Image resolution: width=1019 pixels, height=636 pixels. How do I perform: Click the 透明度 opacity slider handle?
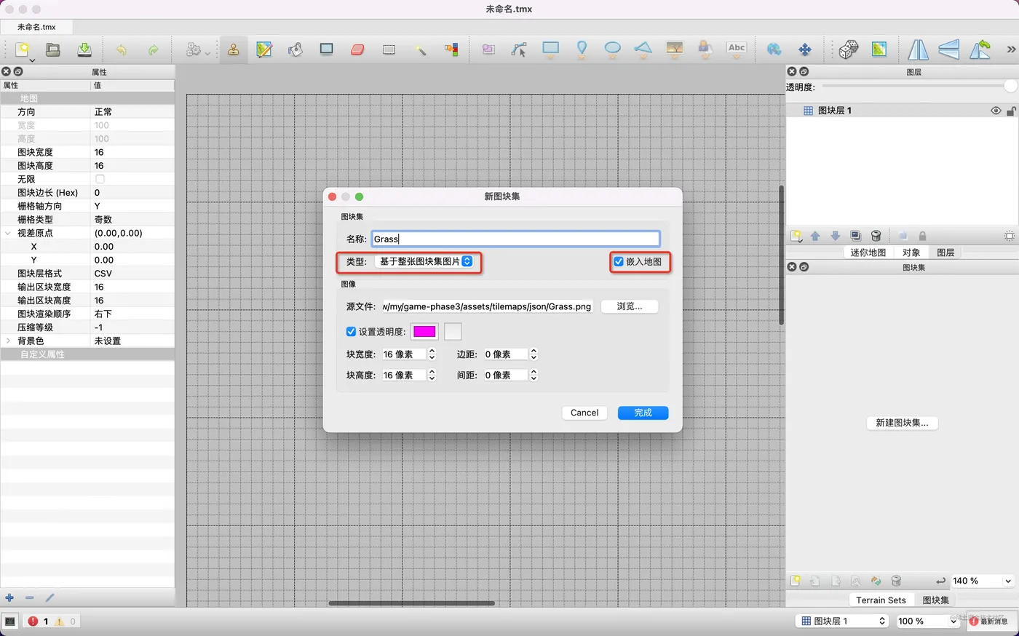click(x=1010, y=87)
